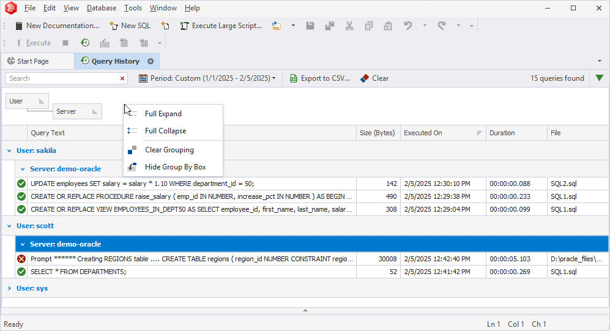
Task: Click the Execute button
Action: [34, 43]
